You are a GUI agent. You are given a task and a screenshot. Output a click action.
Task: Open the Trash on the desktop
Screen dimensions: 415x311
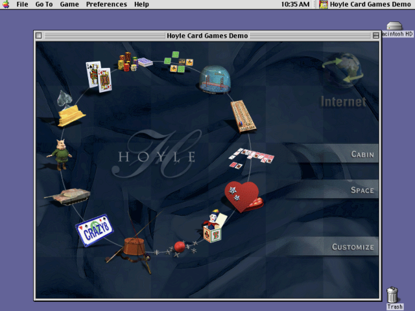tap(394, 298)
